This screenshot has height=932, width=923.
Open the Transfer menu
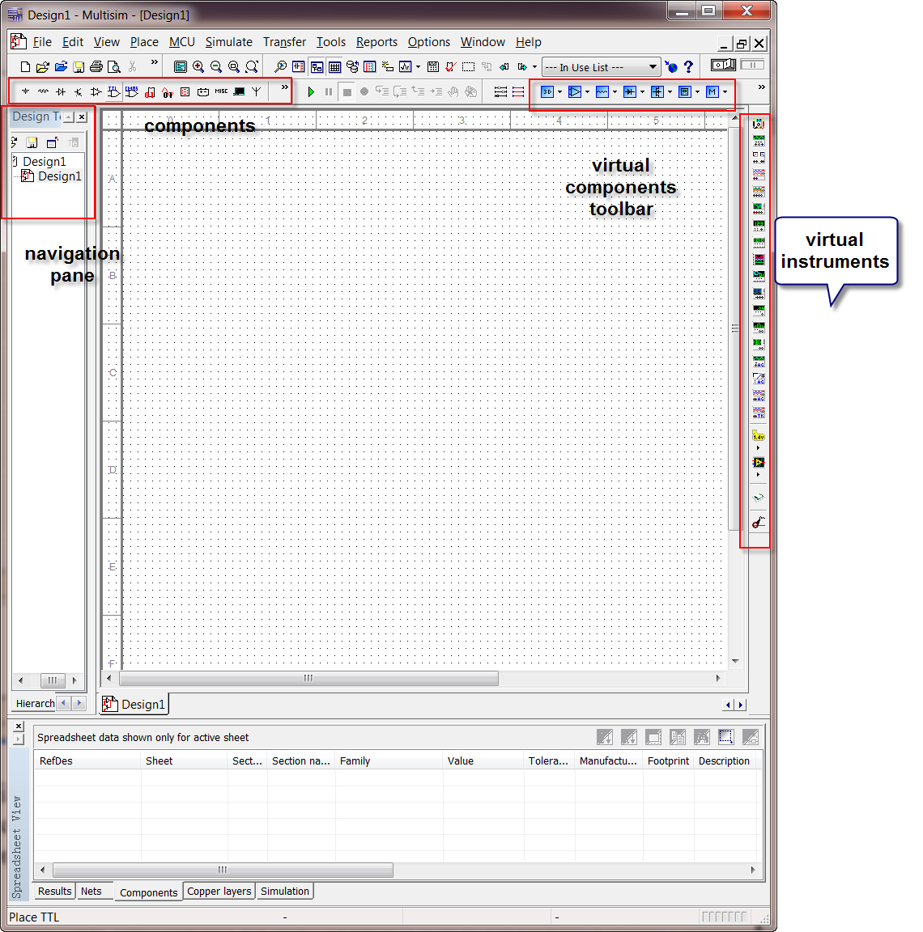(285, 42)
